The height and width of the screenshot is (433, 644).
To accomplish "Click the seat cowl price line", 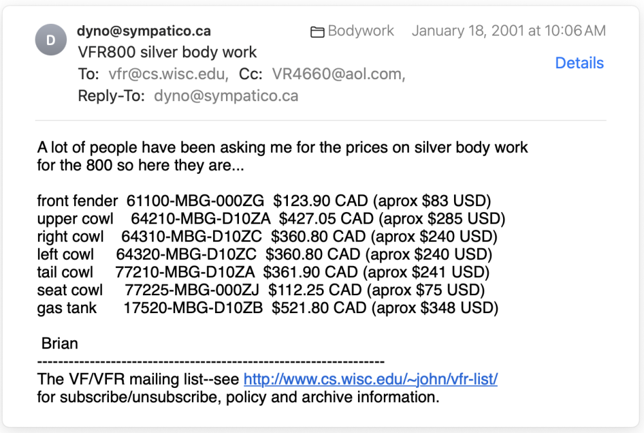I will coord(260,290).
